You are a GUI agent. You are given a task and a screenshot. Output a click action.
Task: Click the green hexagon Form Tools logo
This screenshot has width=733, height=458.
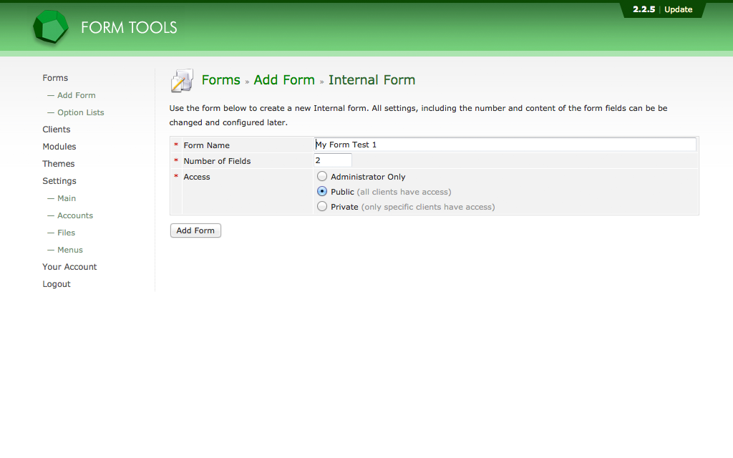(50, 26)
